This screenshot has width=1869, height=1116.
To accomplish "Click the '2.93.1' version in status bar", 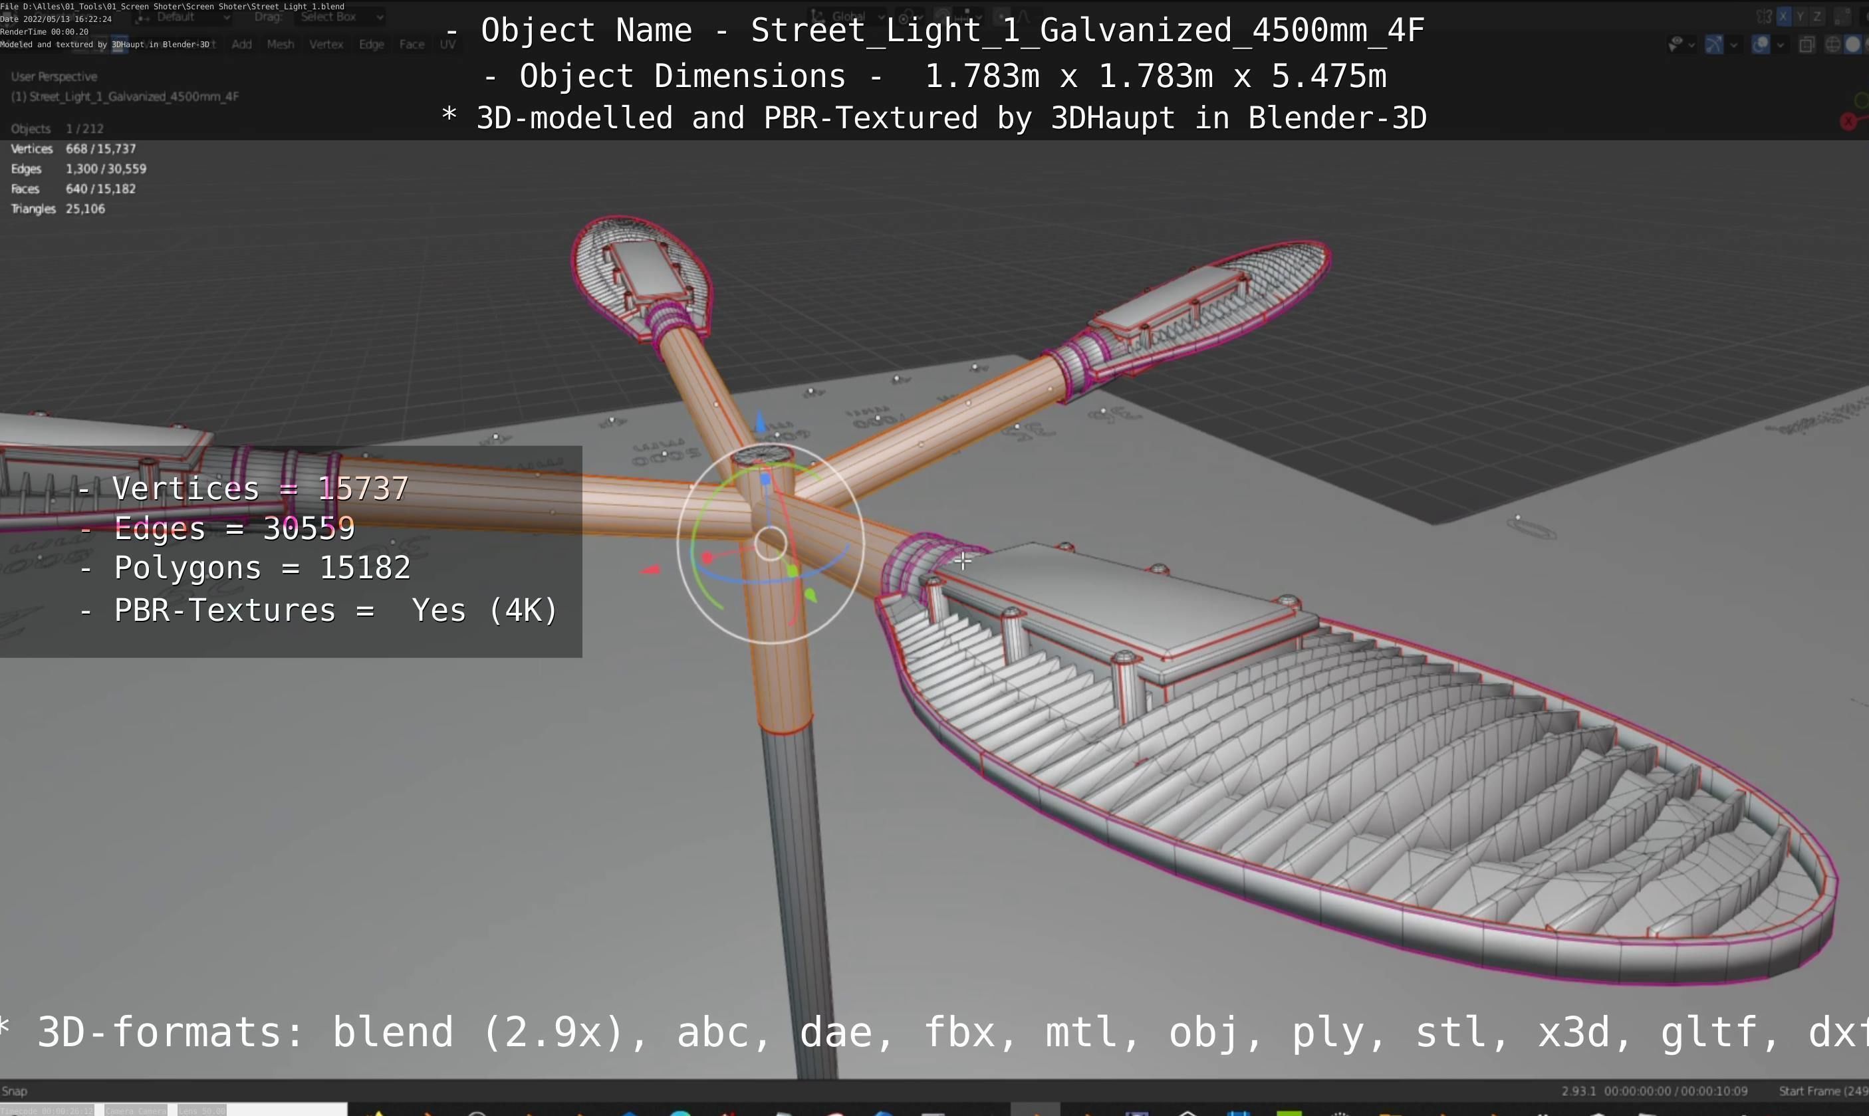I will pyautogui.click(x=1579, y=1091).
